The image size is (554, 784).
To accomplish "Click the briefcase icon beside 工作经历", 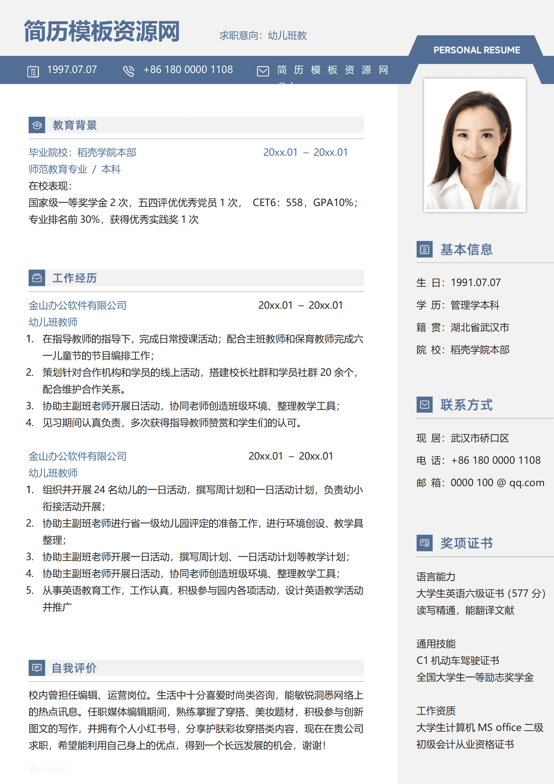I will 37,278.
